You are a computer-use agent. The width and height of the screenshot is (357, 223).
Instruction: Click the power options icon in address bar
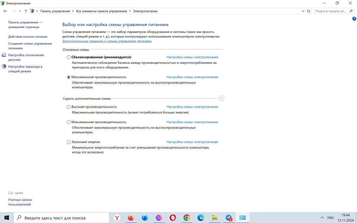click(32, 11)
